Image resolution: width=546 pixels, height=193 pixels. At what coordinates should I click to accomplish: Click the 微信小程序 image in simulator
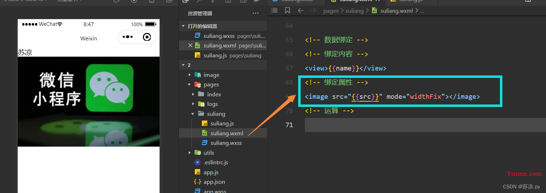point(89,102)
